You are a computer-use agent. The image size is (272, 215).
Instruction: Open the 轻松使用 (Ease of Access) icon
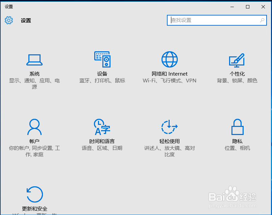point(169,127)
